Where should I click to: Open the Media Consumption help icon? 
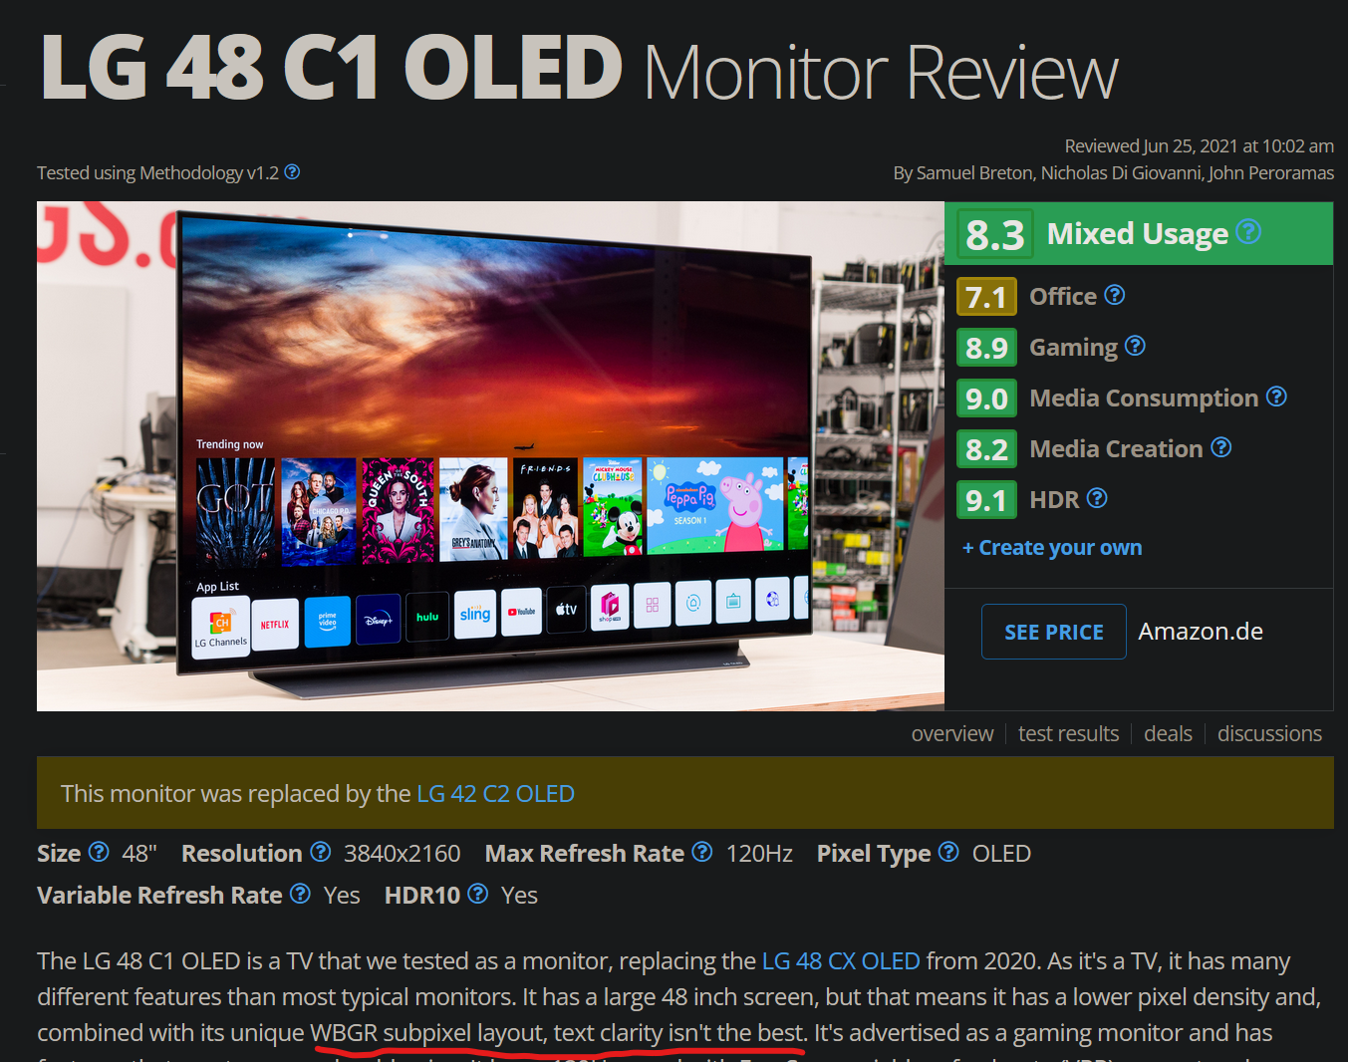(1276, 397)
